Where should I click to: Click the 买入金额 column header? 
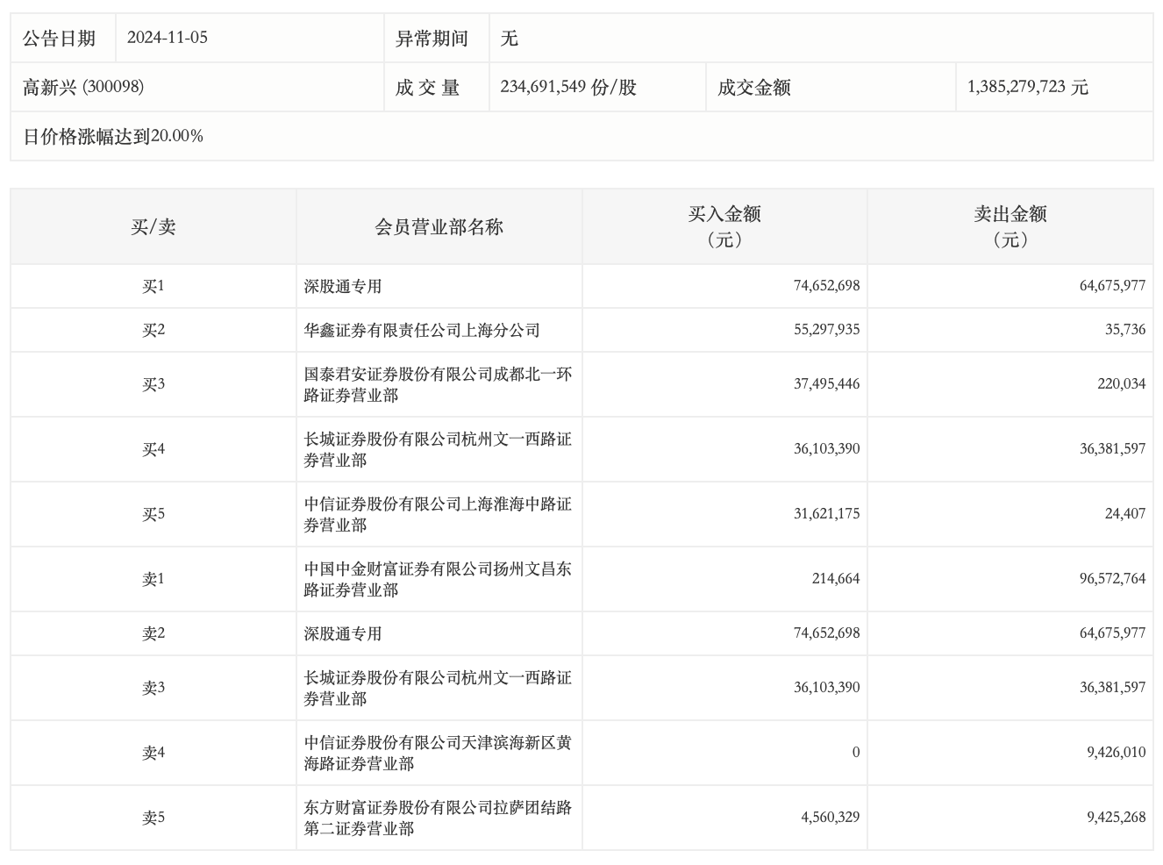pyautogui.click(x=724, y=226)
